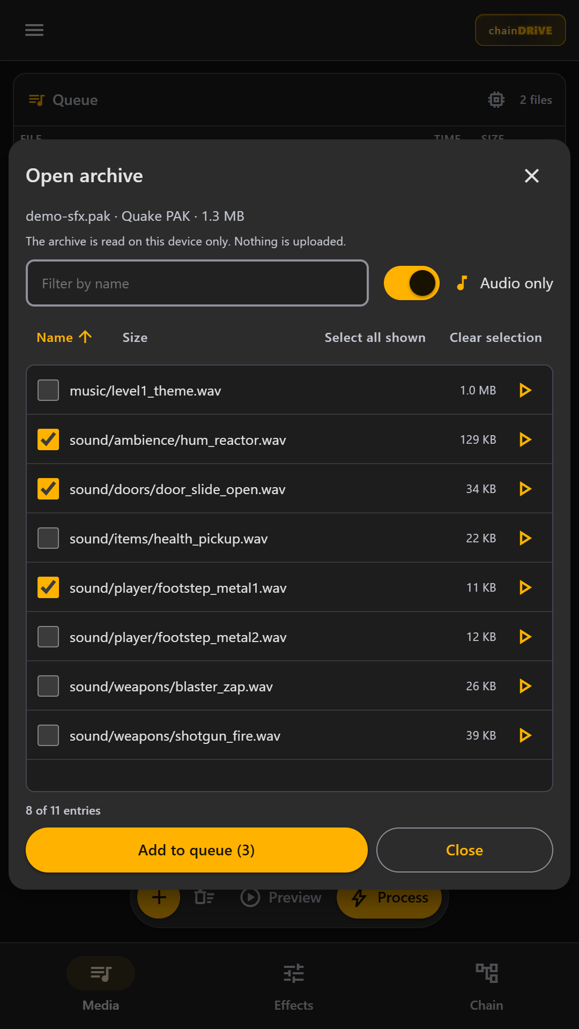Click the '8 of 11 entries' status text
This screenshot has height=1029, width=579.
(63, 810)
